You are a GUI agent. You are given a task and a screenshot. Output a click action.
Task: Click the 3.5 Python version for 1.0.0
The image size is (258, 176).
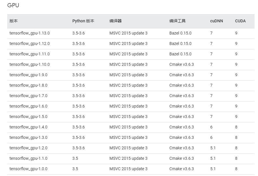[75, 169]
